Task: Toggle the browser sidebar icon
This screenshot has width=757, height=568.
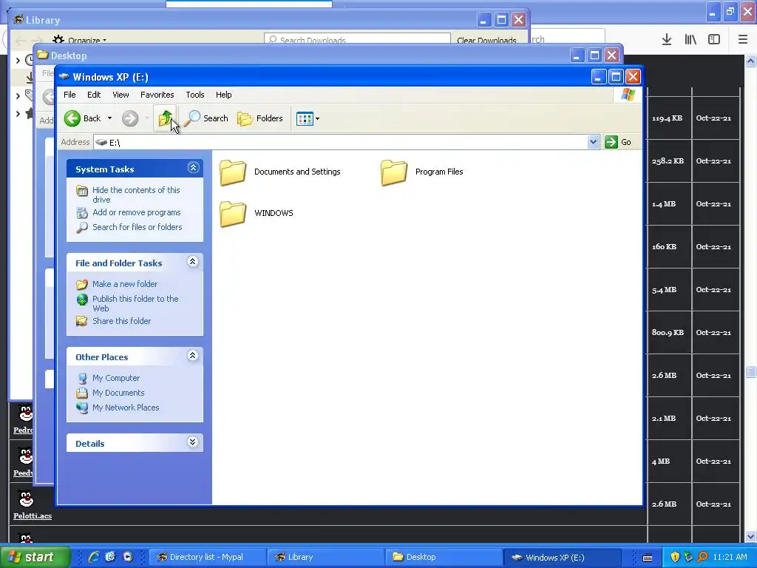Action: [714, 39]
